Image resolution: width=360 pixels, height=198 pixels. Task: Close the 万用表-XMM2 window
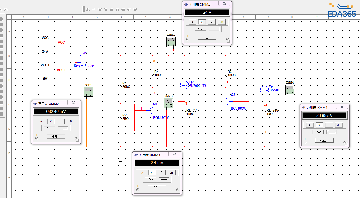pyautogui.click(x=74, y=103)
